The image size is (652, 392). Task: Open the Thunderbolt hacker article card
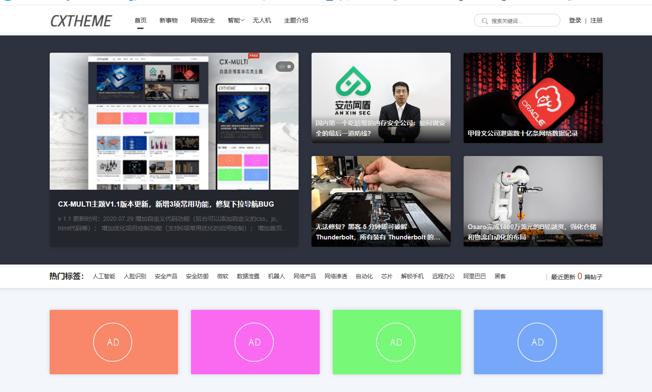(x=381, y=201)
